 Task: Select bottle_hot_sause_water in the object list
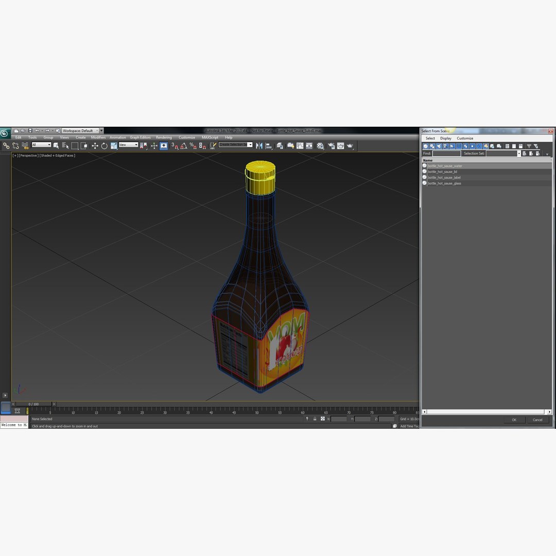coord(487,166)
